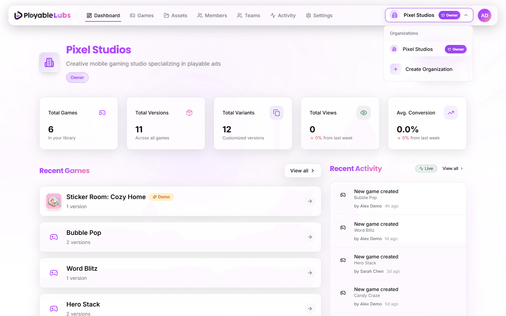Open the Activity section from the navbar
Image resolution: width=506 pixels, height=316 pixels.
[283, 15]
